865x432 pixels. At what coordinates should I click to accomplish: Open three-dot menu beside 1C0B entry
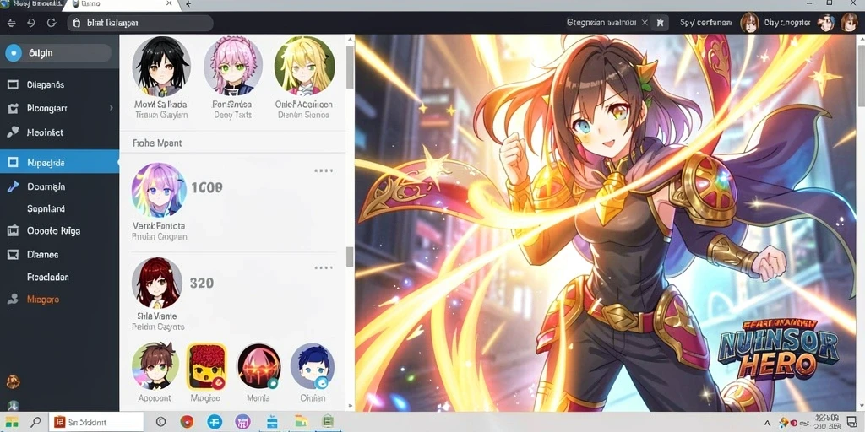[x=324, y=170]
